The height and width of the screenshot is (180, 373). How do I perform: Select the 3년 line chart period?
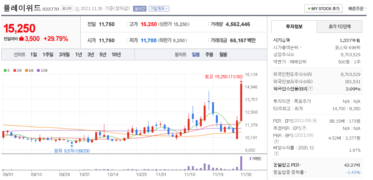(90, 55)
